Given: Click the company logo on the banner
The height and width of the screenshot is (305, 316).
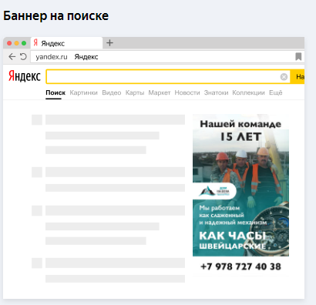Looking at the screenshot, I should point(214,191).
